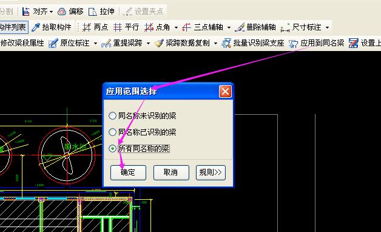Expand rules with 规则>> button
This screenshot has height=232, width=381.
pos(211,172)
